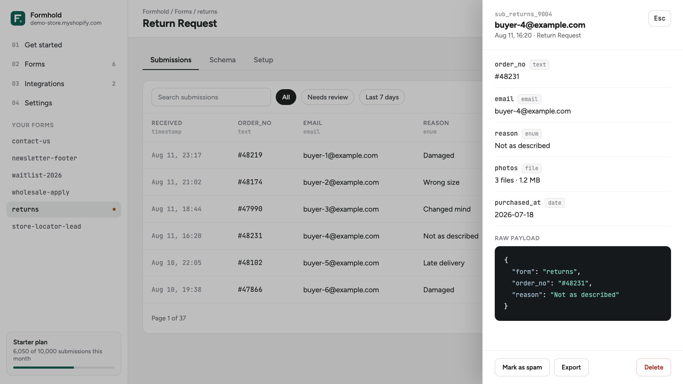This screenshot has width=683, height=384.
Task: Open table row order #48231
Action: (x=313, y=236)
